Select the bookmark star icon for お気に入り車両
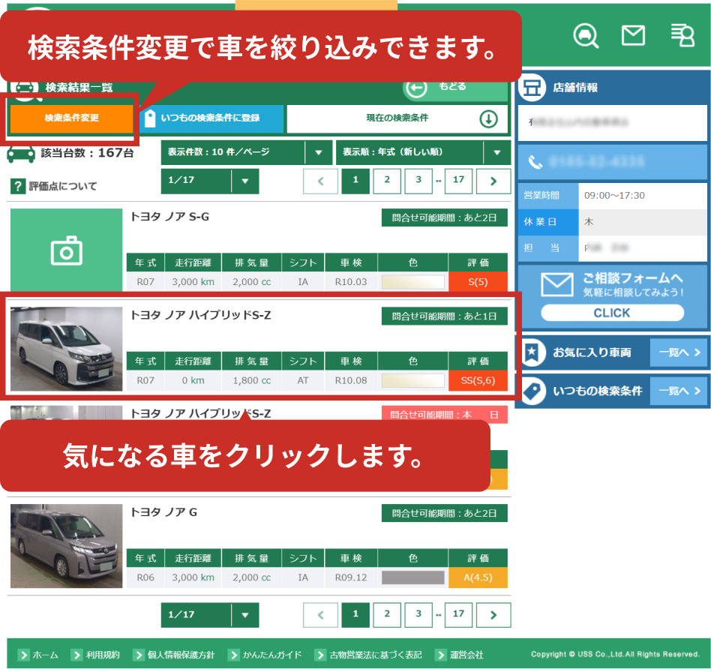Viewport: 711px width, 669px height. [531, 352]
